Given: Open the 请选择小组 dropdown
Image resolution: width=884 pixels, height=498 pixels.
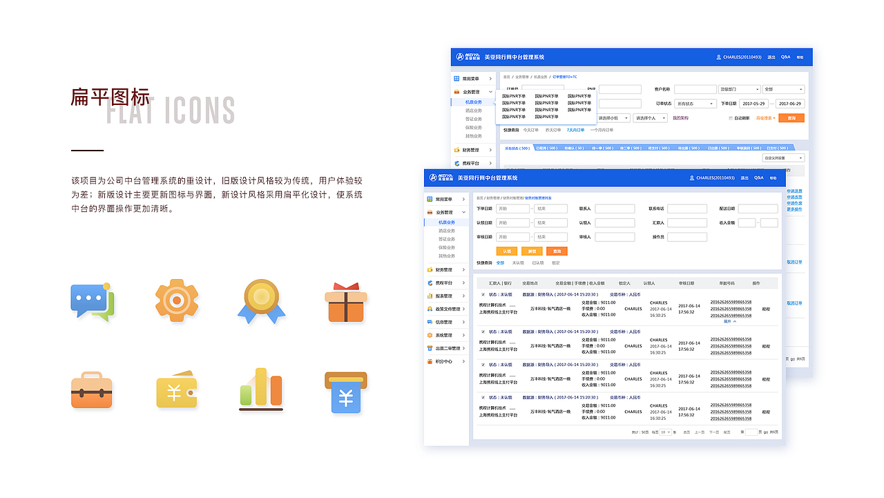Looking at the screenshot, I should point(613,118).
